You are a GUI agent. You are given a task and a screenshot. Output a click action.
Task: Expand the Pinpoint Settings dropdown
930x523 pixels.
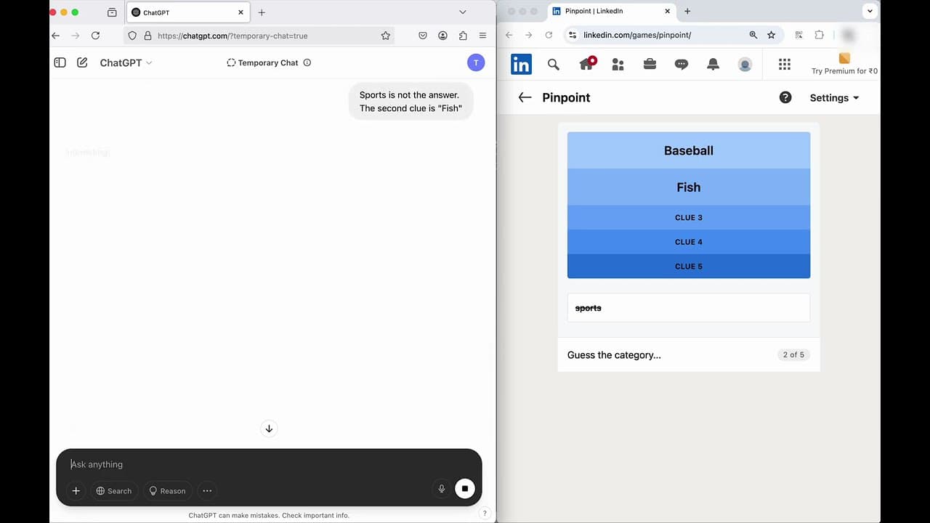pyautogui.click(x=833, y=97)
